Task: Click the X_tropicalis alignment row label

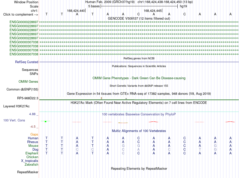Action: tap(30, 161)
